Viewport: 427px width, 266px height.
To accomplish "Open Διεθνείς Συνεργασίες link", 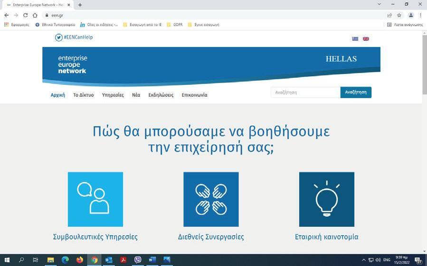I will click(x=211, y=237).
